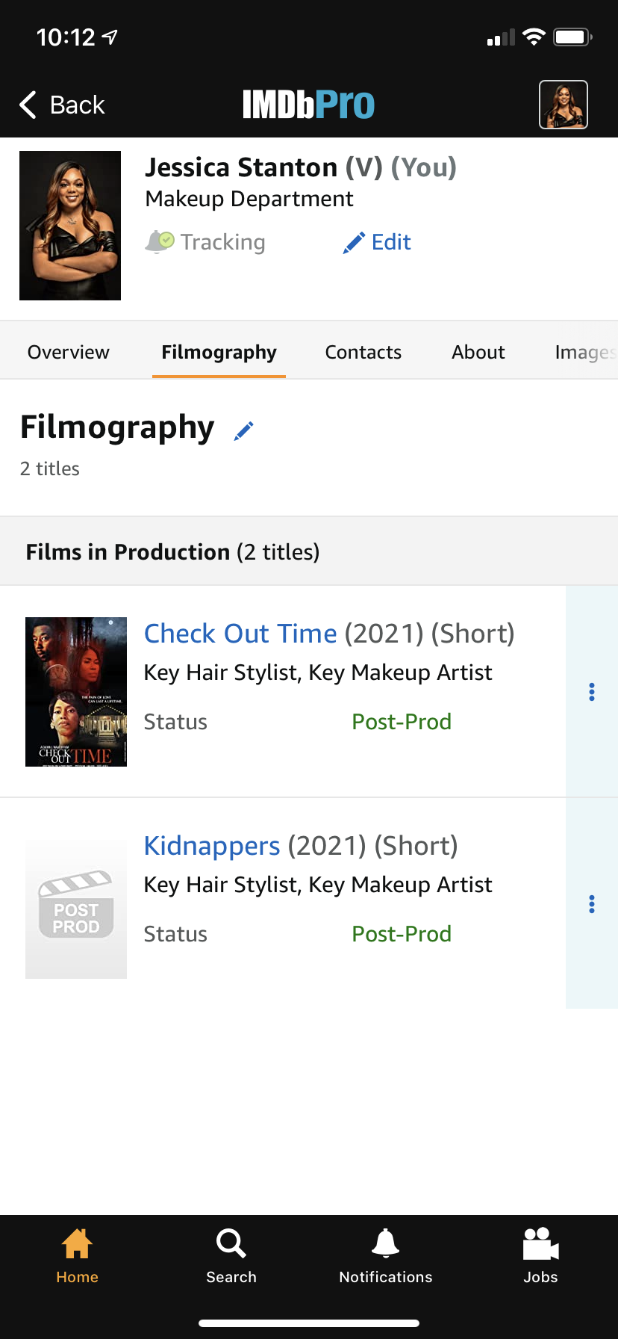Screen dimensions: 618x1339
Task: Open the Jobs camera icon
Action: pyautogui.click(x=540, y=1244)
